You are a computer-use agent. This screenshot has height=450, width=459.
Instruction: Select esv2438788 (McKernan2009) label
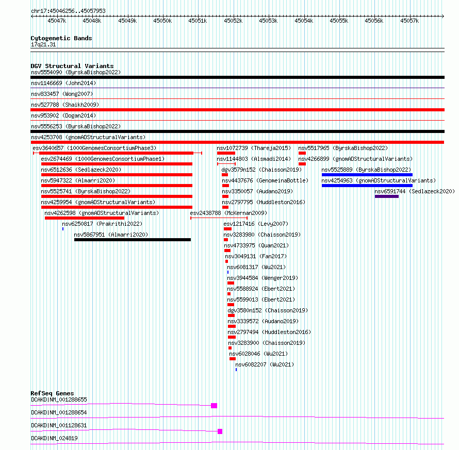coord(228,213)
